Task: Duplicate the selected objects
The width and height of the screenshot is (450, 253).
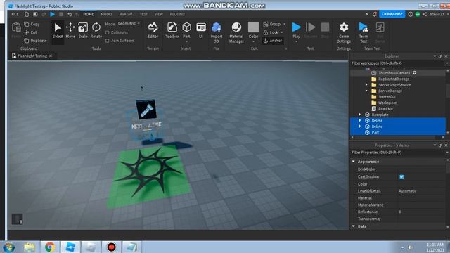Action: click(35, 41)
